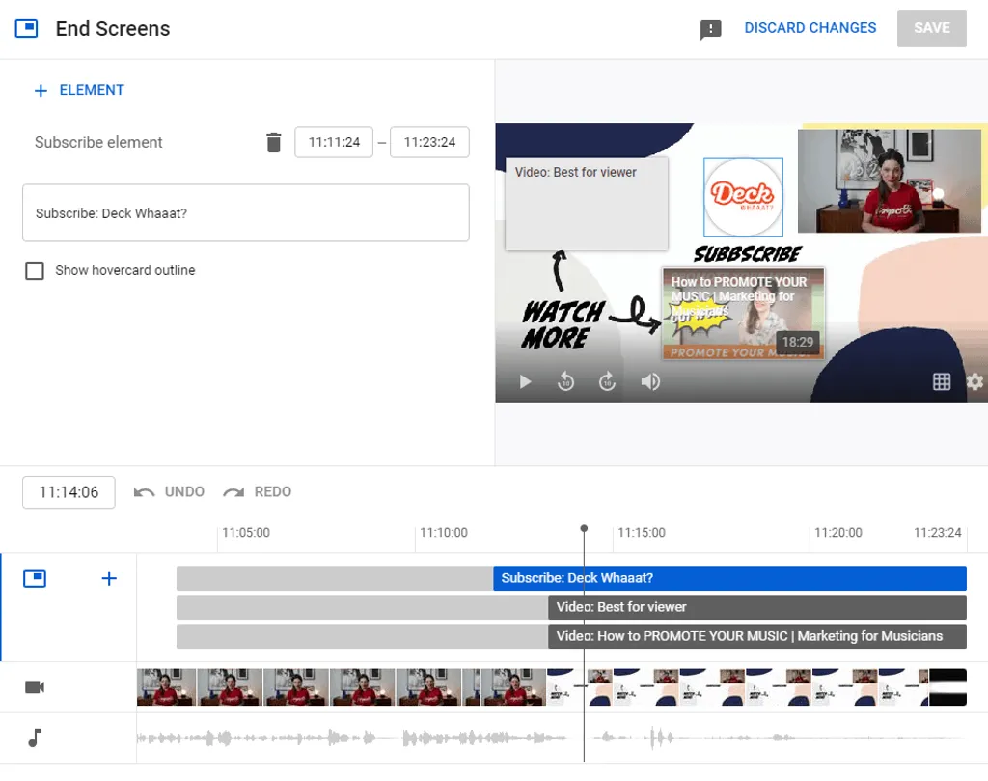Add a new element with the ELEMENT button
The image size is (988, 781).
pos(79,89)
